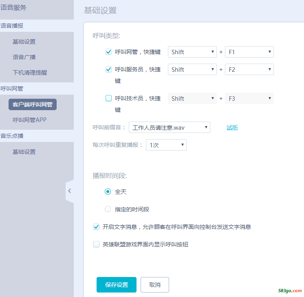Select the 指定的时间段 radio button
This screenshot has height=297, width=304.
(x=108, y=209)
